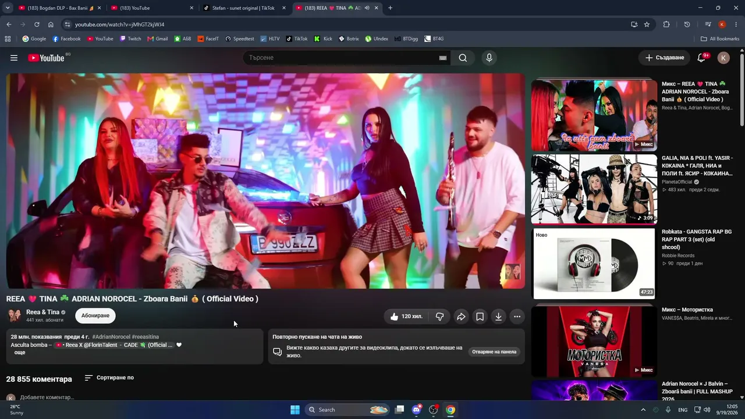
Task: Open the Мотористка mix thumbnail
Action: coord(594,341)
